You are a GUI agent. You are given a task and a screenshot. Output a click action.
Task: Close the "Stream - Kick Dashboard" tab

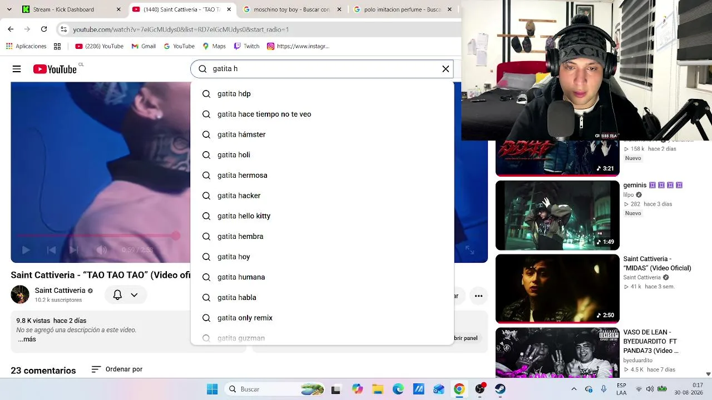tap(118, 9)
